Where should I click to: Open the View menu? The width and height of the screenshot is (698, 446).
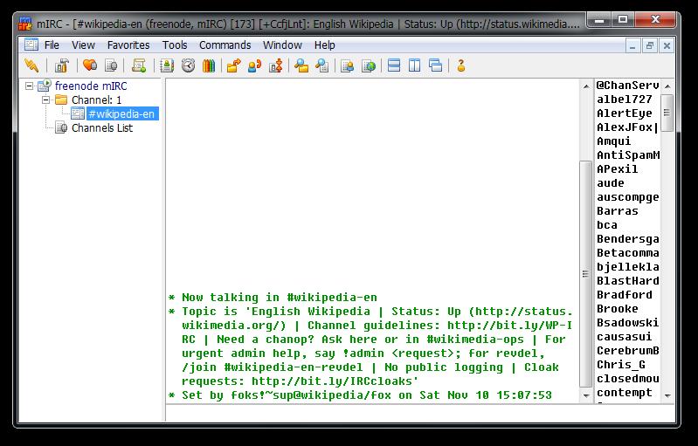(x=83, y=45)
